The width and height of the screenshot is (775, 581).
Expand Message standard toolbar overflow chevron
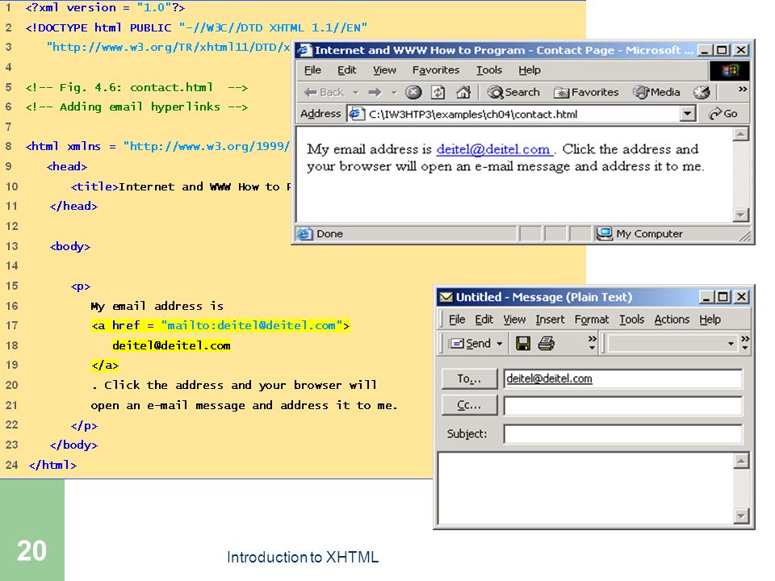(592, 343)
